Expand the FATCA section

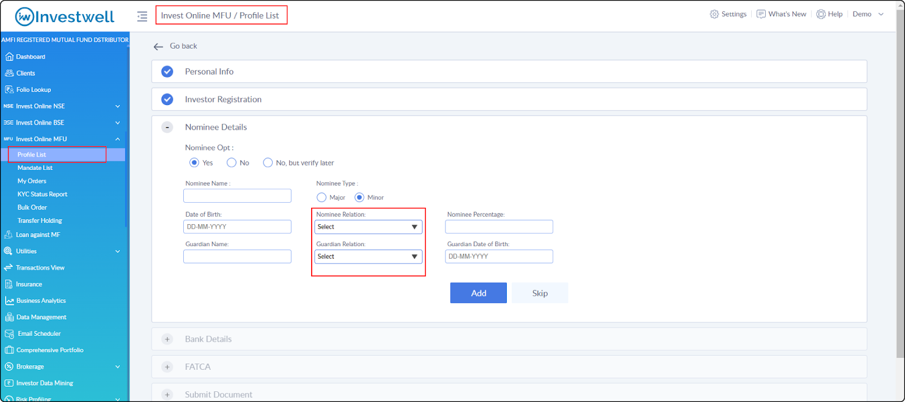(x=167, y=367)
